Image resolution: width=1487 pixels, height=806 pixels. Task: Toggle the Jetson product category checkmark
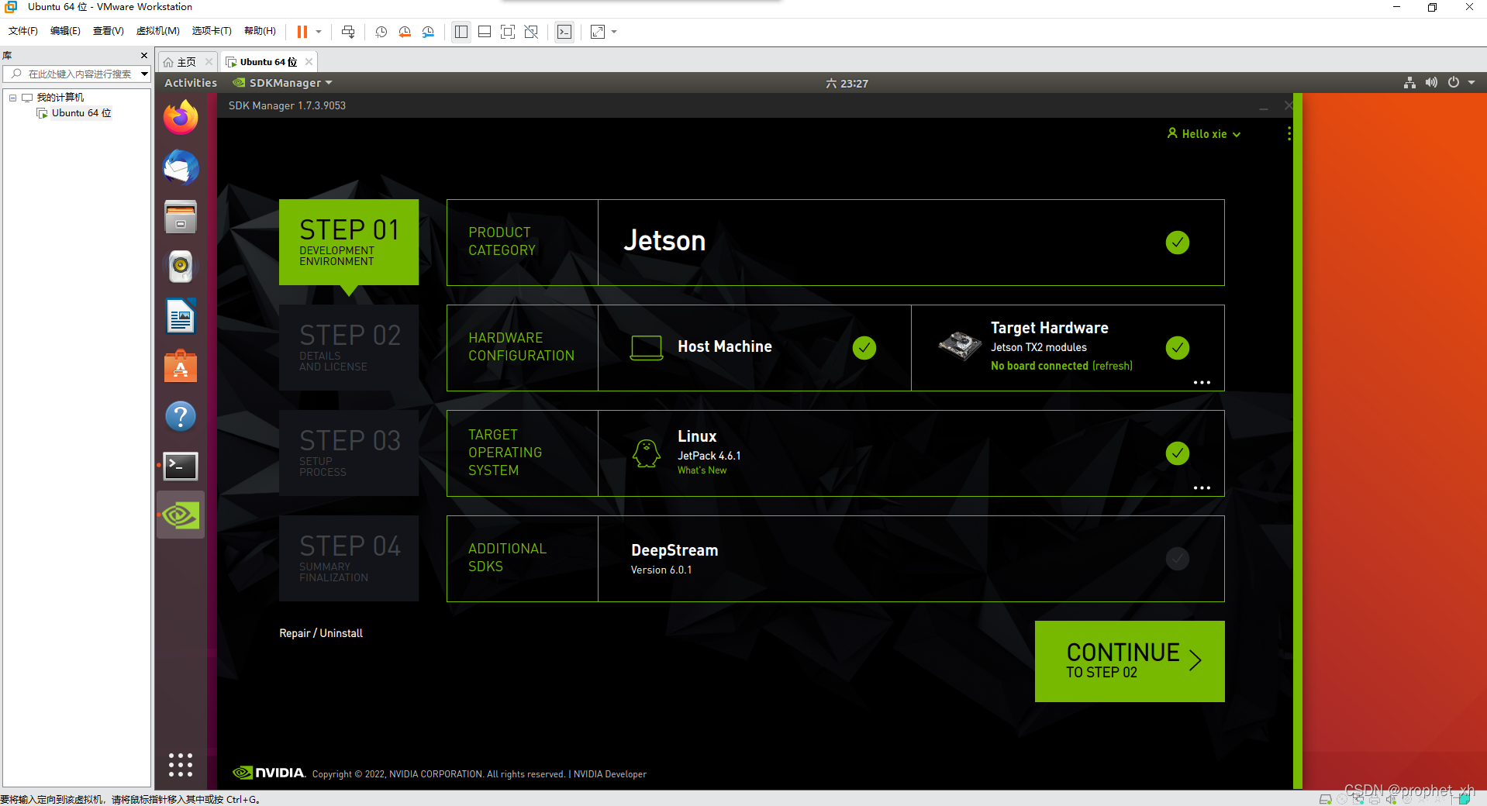(1177, 243)
